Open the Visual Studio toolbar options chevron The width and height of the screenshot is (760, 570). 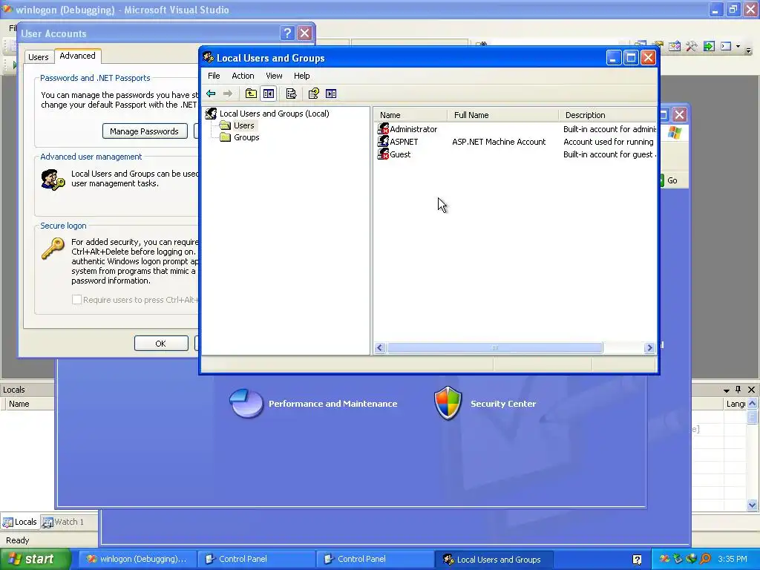coord(748,49)
